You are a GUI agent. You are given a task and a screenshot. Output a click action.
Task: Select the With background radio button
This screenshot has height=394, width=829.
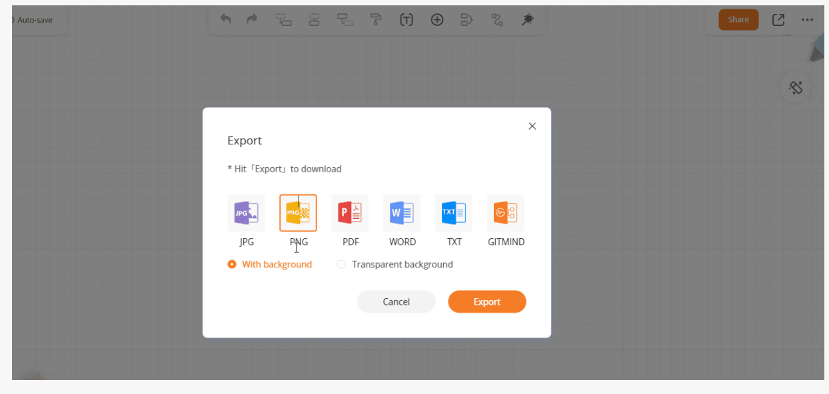(x=231, y=264)
